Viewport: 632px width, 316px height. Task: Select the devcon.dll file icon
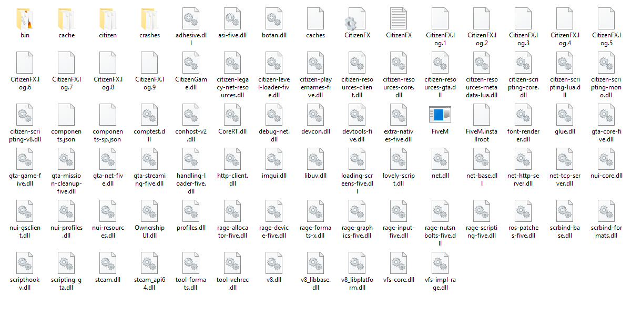[x=316, y=115]
